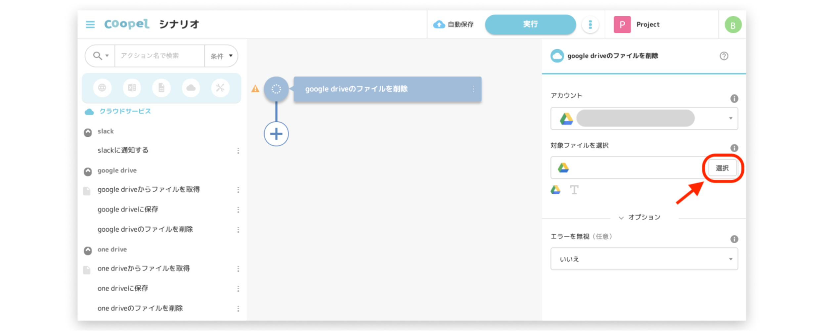Collapse the google drive group
Image resolution: width=827 pixels, height=331 pixels.
(88, 171)
